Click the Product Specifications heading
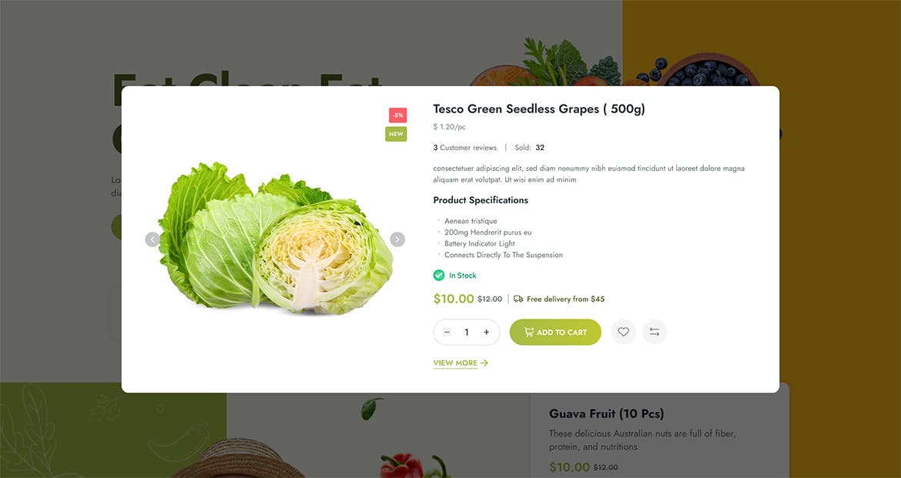The width and height of the screenshot is (901, 478). tap(481, 200)
